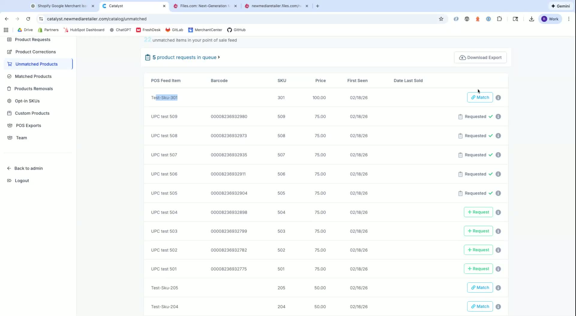576x316 pixels.
Task: Return via Back to admin
Action: pos(28,168)
